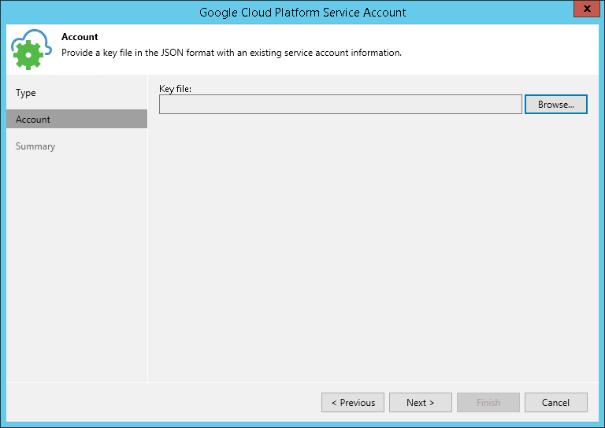Screen dimensions: 605x428
Task: Click the Browse... button for key file
Action: click(556, 105)
